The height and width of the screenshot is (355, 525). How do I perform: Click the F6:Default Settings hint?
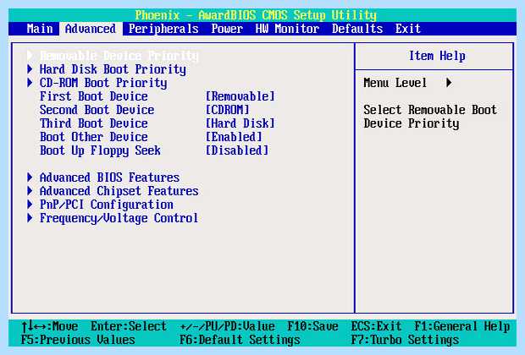click(x=240, y=340)
